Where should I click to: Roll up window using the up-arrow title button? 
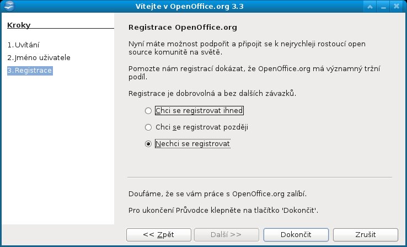pyautogui.click(x=370, y=6)
